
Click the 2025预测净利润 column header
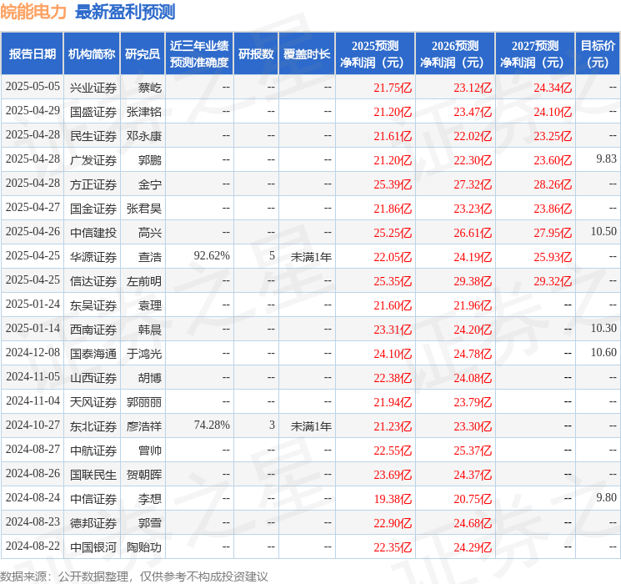[375, 54]
